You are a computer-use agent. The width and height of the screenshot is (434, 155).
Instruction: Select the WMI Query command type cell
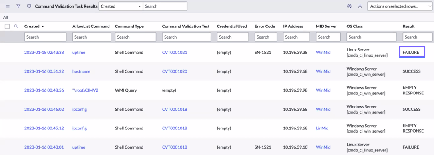tap(126, 90)
